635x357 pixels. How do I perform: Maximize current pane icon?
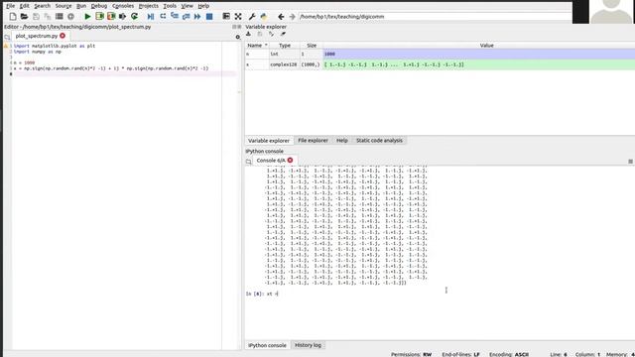(x=226, y=17)
